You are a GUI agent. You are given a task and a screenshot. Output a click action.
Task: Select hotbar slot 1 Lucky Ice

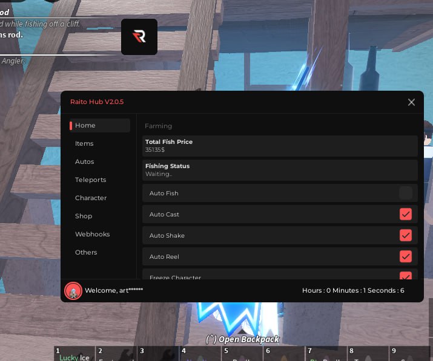(x=74, y=354)
